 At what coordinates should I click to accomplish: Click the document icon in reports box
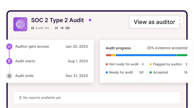click(20, 98)
